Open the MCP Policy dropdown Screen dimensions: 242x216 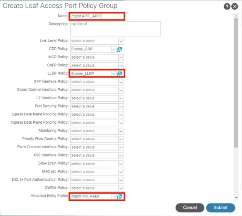pyautogui.click(x=121, y=57)
